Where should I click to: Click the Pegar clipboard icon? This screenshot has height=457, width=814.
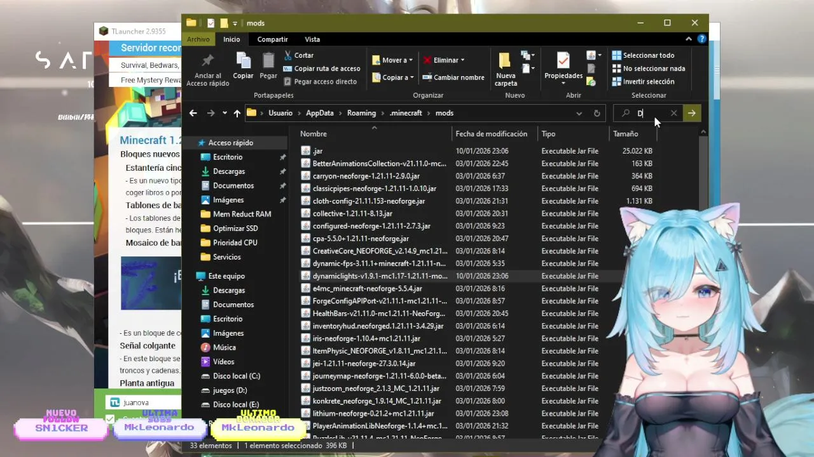point(268,61)
